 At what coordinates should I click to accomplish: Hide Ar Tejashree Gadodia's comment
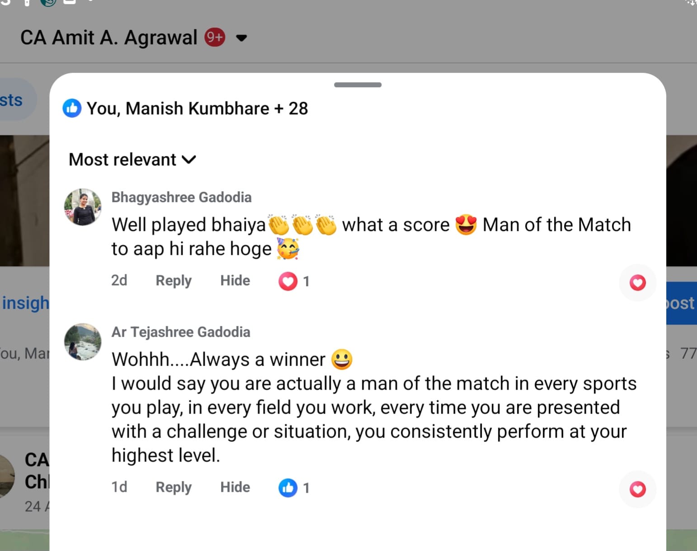(x=235, y=487)
